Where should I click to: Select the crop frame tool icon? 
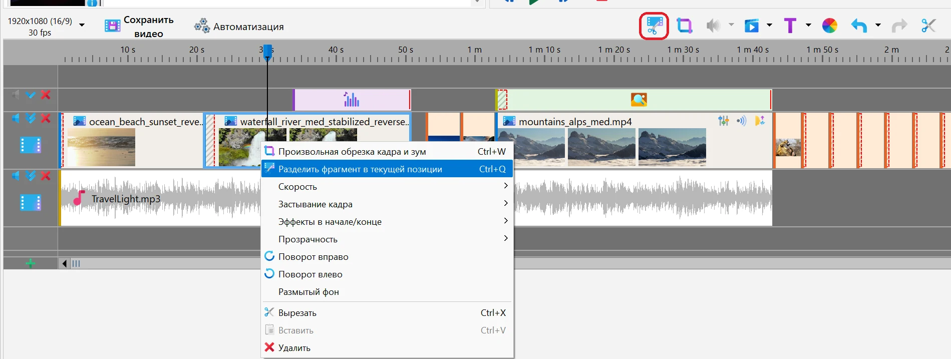pos(684,26)
